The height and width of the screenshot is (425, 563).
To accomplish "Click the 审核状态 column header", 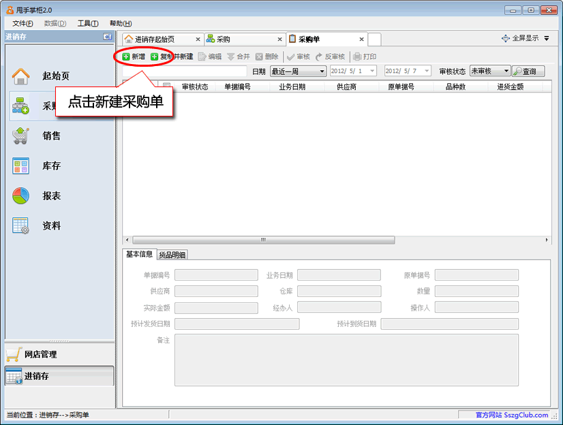I will coord(195,86).
